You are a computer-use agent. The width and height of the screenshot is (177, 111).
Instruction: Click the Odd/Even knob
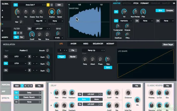tap(118, 34)
